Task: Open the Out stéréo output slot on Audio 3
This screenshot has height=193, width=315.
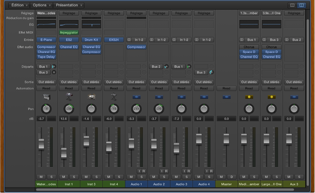Action: 181,82
